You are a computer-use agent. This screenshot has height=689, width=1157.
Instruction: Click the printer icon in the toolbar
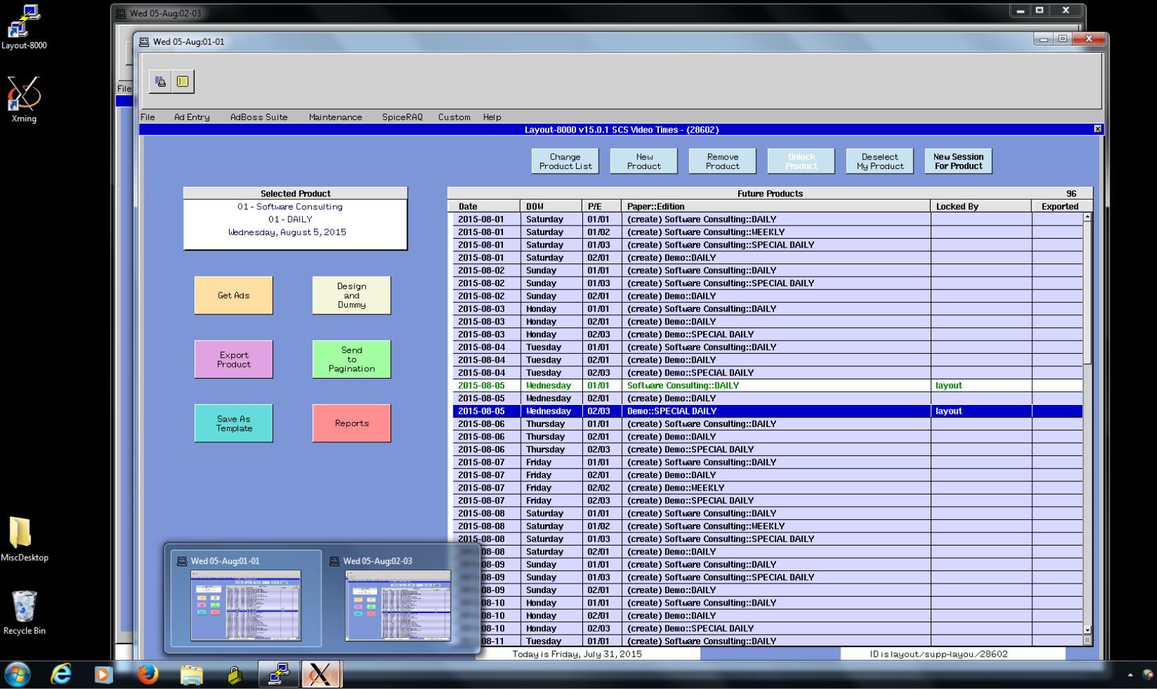pyautogui.click(x=161, y=81)
